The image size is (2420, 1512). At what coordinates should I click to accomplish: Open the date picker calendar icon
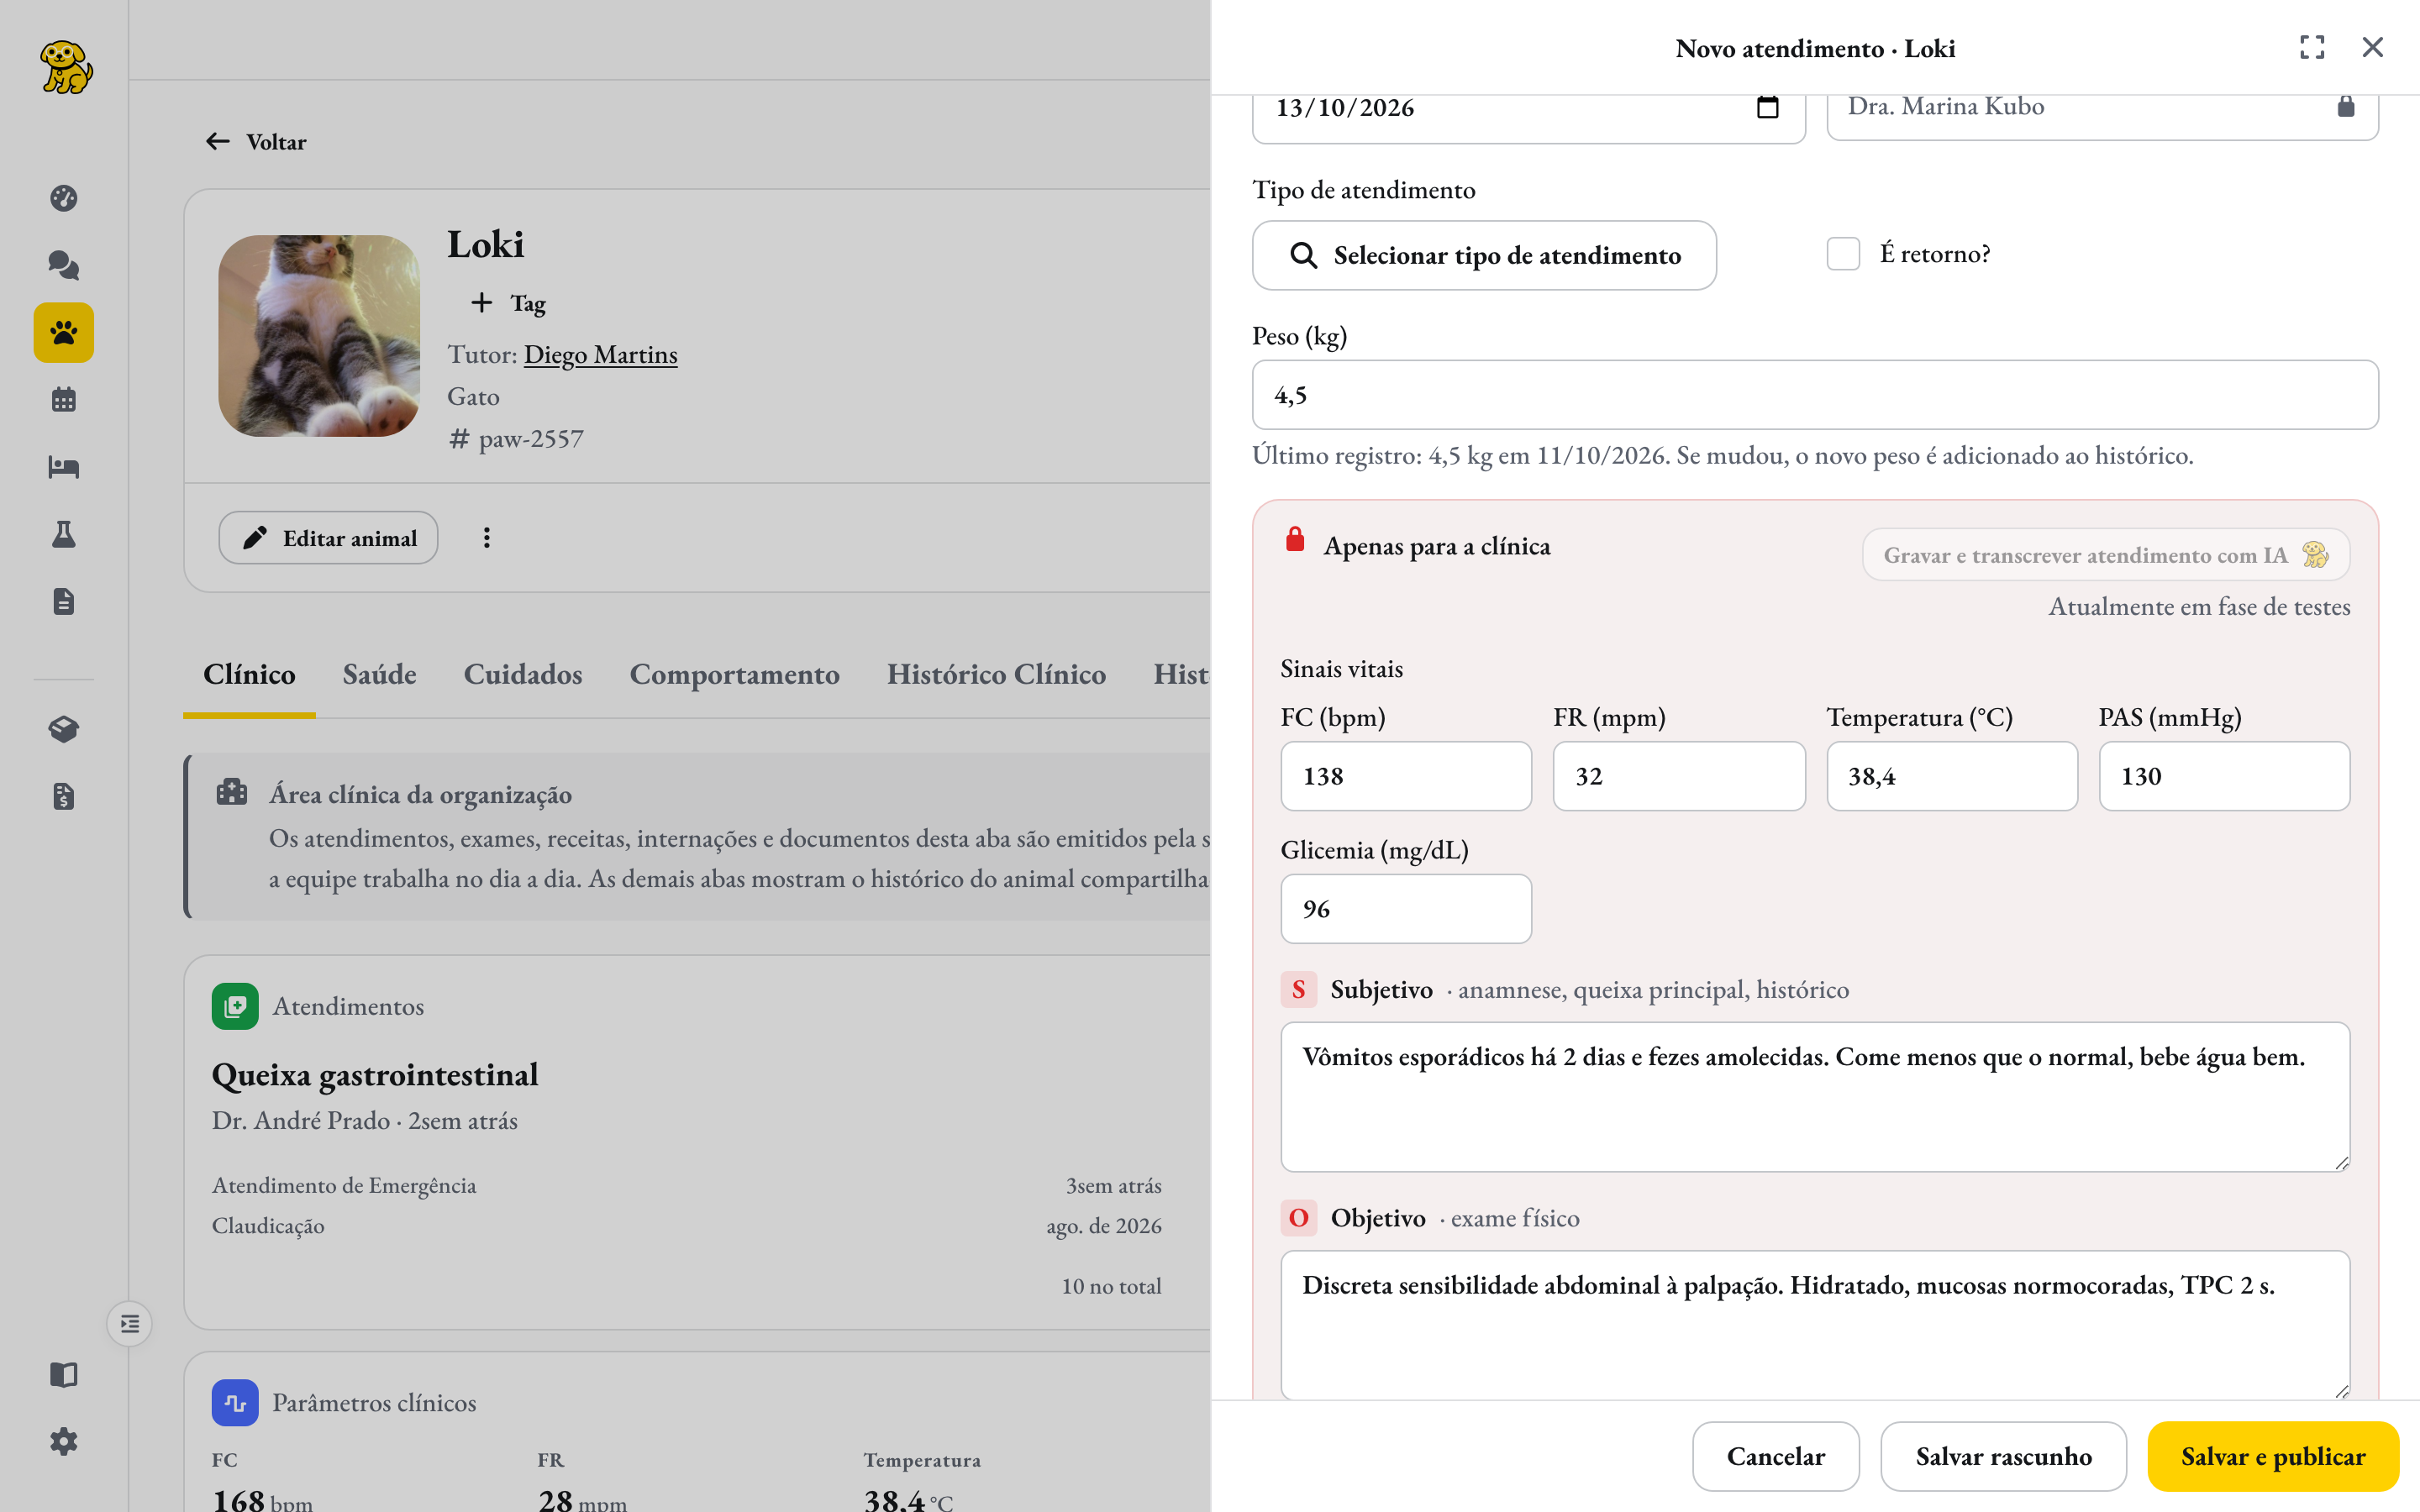click(x=1767, y=107)
